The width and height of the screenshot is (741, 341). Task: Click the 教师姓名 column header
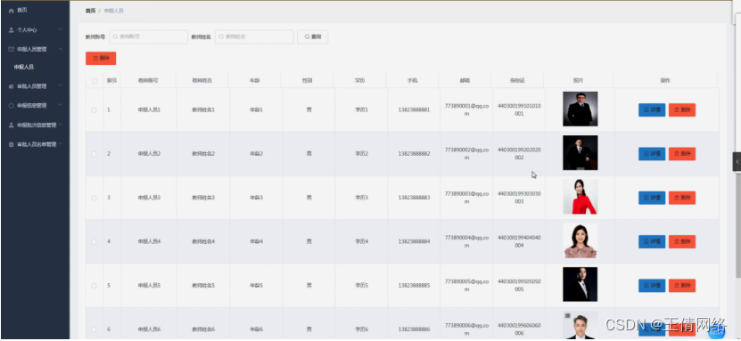(x=202, y=81)
